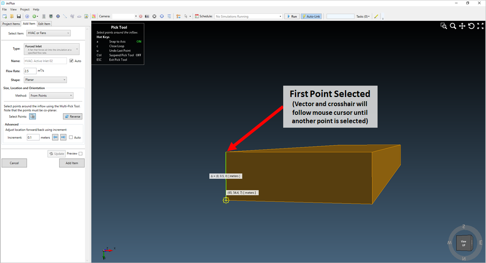Viewport: 486px width, 263px height.
Task: Click the move location forward arrow
Action: 63,138
